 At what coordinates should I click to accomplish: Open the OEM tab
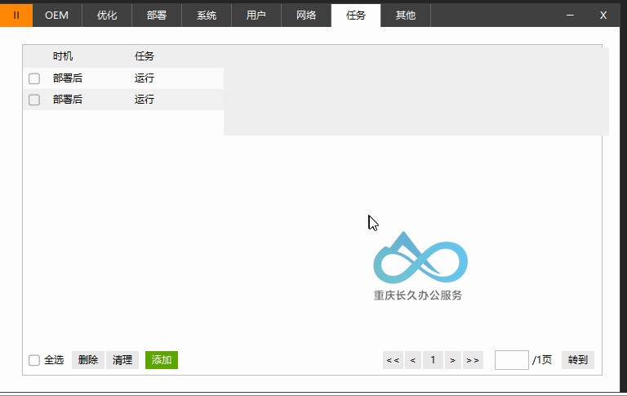pyautogui.click(x=57, y=16)
